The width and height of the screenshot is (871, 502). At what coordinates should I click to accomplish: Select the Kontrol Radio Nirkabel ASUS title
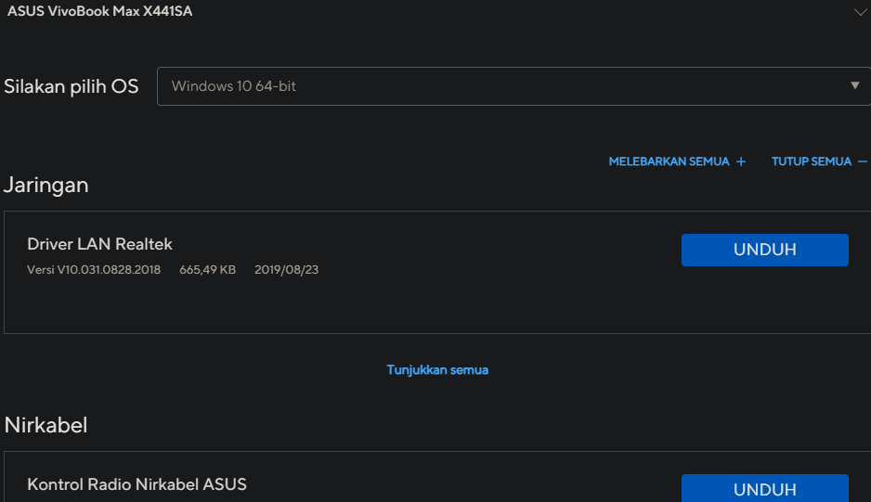(x=136, y=484)
